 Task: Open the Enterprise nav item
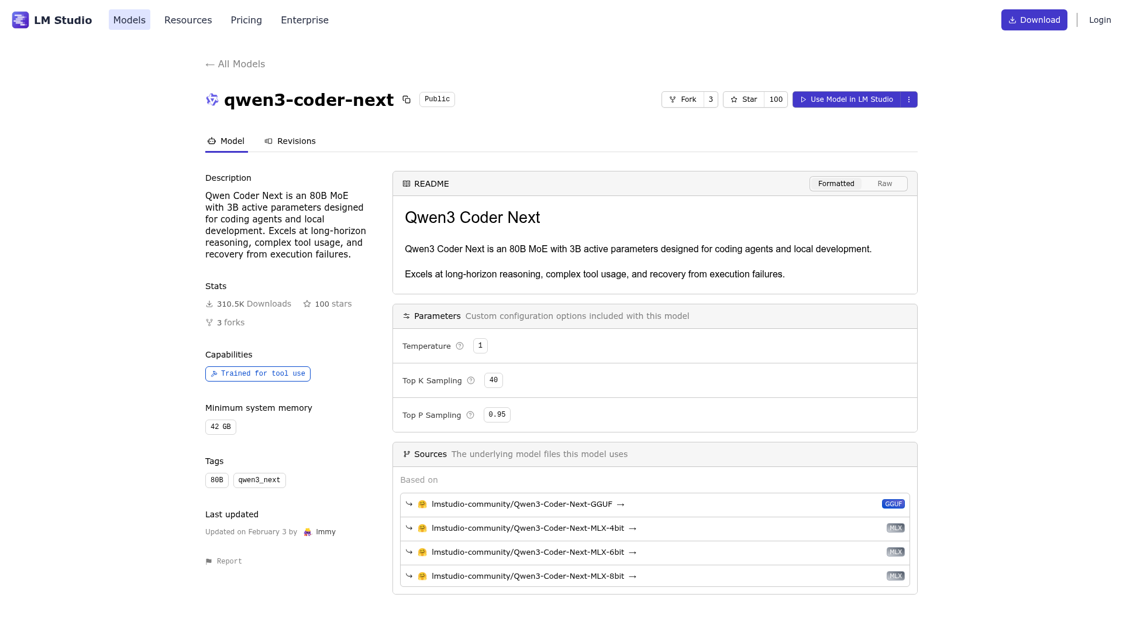click(305, 20)
